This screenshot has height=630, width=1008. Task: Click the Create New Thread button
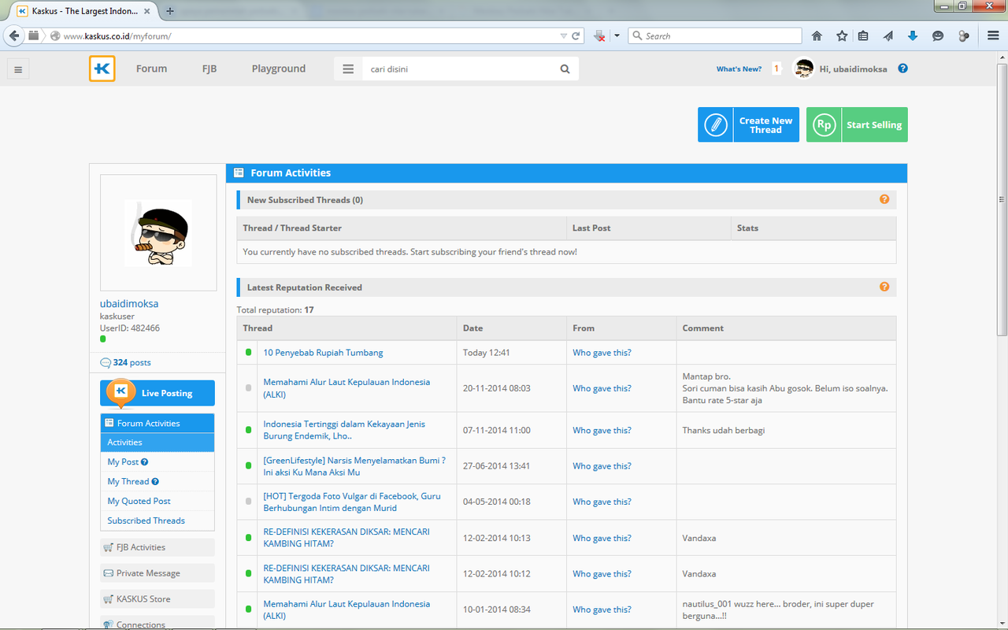748,124
